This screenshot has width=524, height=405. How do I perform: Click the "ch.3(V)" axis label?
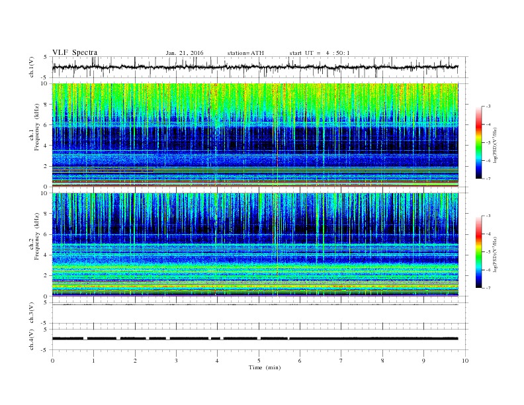pos(31,313)
